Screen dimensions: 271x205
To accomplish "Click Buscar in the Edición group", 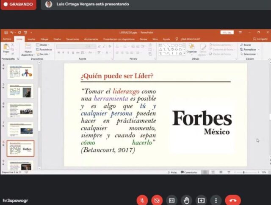I will (246, 45).
